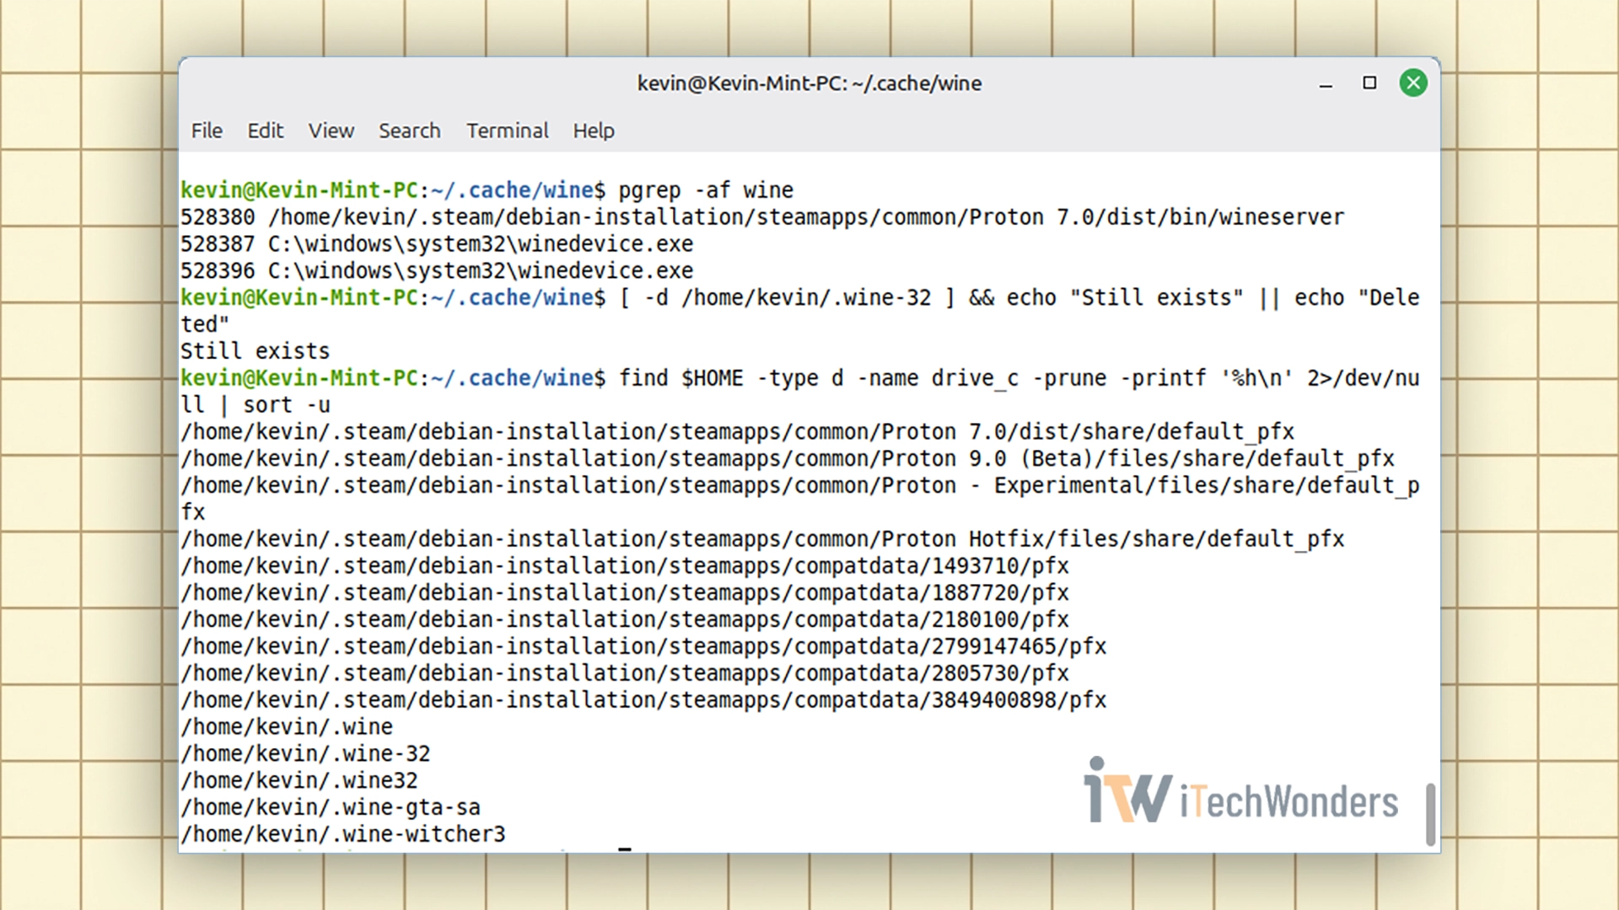Click the pgrep -af wine command line
The width and height of the screenshot is (1619, 910).
pyautogui.click(x=705, y=190)
